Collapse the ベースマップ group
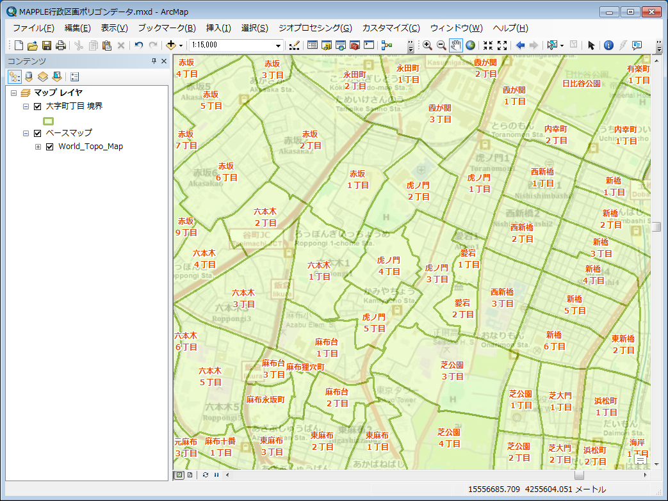668x501 pixels. click(x=26, y=134)
